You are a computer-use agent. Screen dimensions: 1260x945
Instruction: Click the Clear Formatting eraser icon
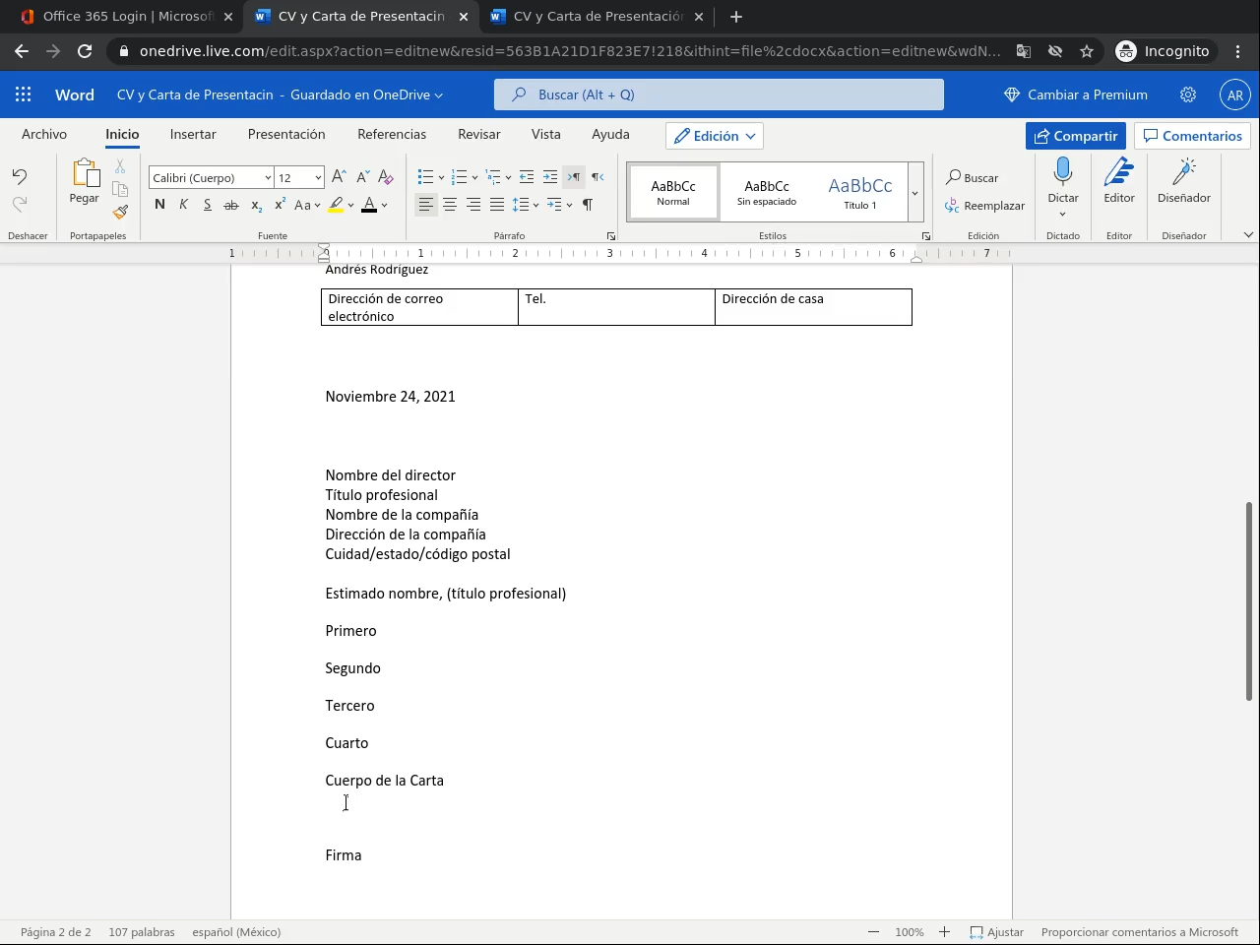click(x=386, y=177)
